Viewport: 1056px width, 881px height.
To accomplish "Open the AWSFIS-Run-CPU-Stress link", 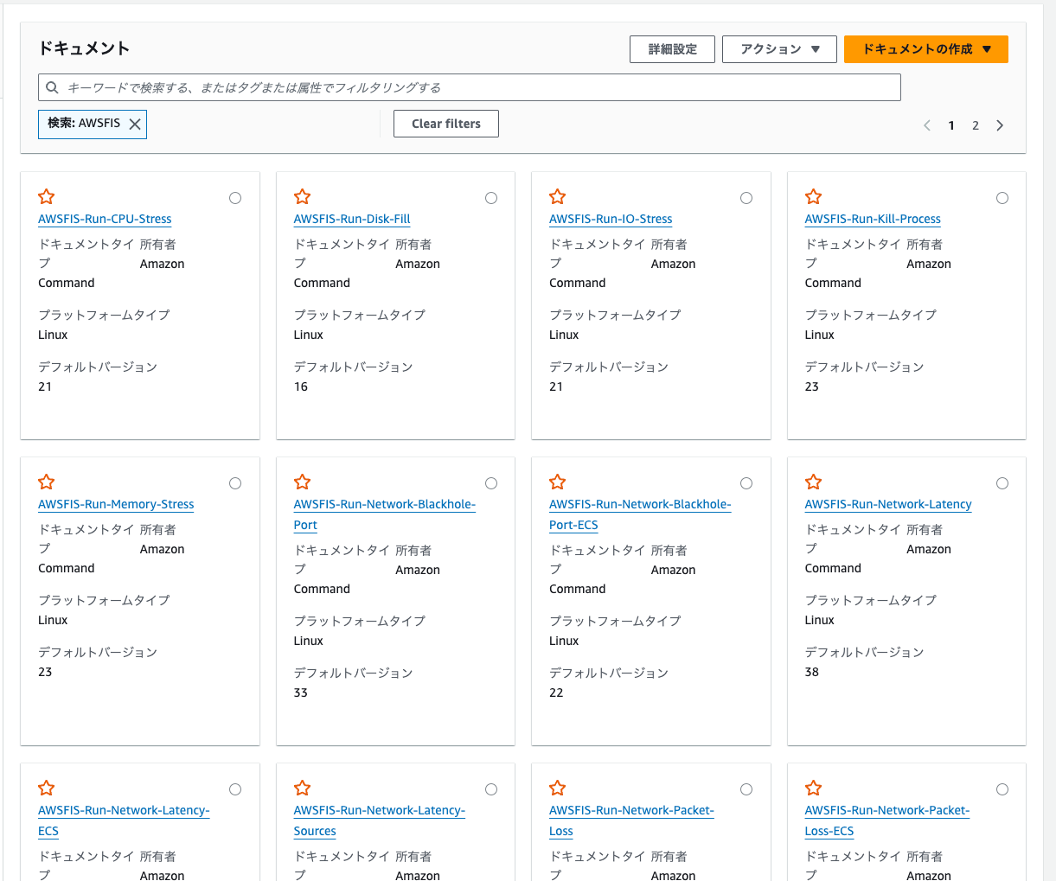I will click(x=105, y=219).
